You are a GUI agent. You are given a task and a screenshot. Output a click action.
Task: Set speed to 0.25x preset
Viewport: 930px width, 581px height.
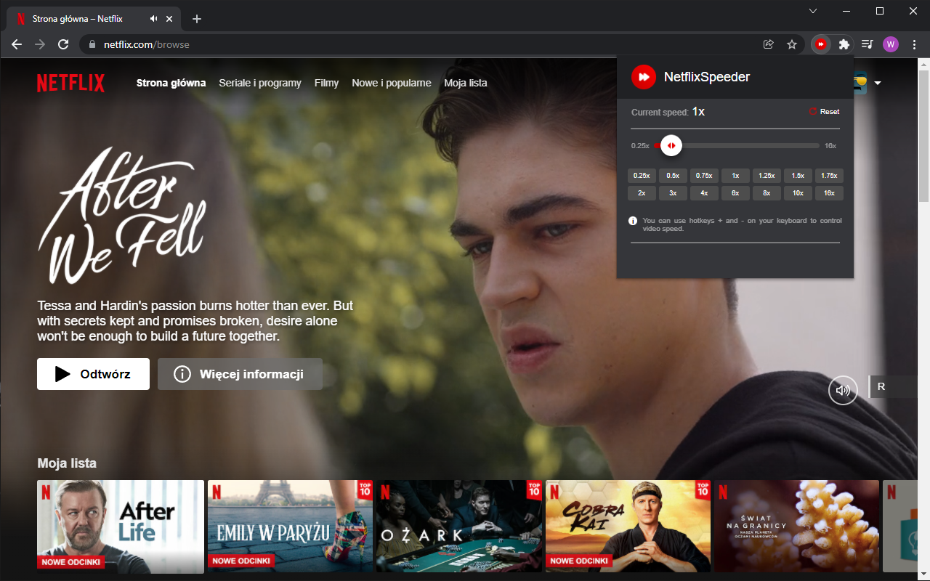click(x=642, y=175)
